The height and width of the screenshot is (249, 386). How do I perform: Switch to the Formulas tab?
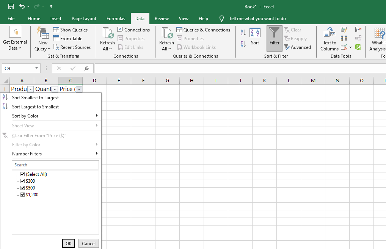(x=116, y=18)
